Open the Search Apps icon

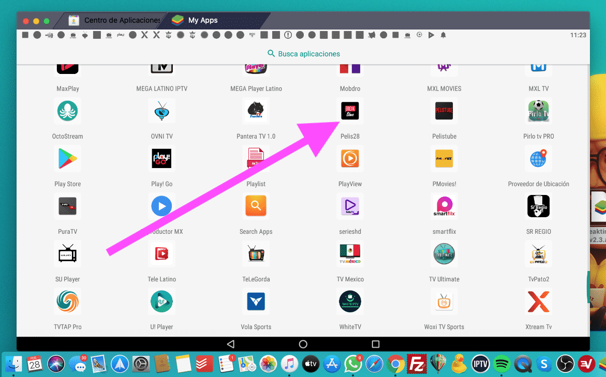256,206
